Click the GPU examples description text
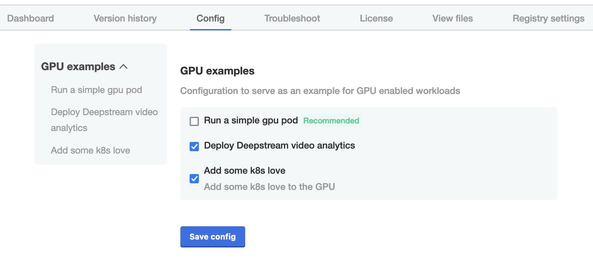Screen dimensions: 593x264 tap(320, 91)
